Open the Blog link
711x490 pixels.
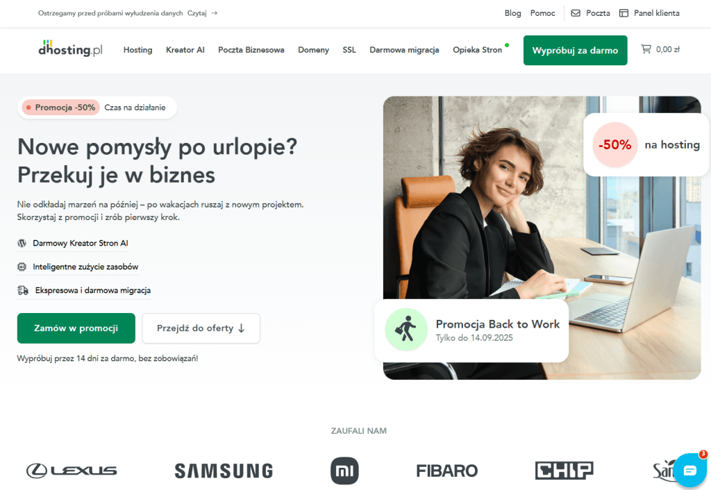513,13
